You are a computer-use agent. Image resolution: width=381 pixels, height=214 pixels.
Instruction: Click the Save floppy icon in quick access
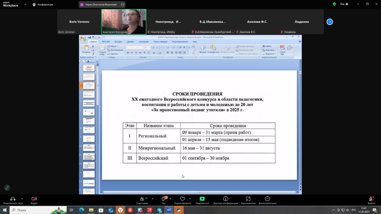click(89, 37)
